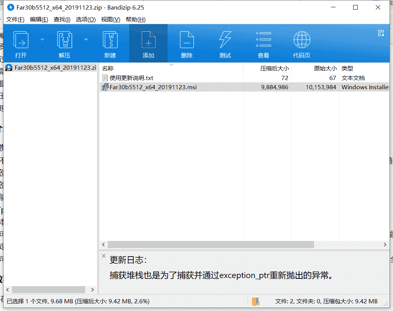Click the Code page (代码页) globe icon
The width and height of the screenshot is (393, 311).
point(302,40)
